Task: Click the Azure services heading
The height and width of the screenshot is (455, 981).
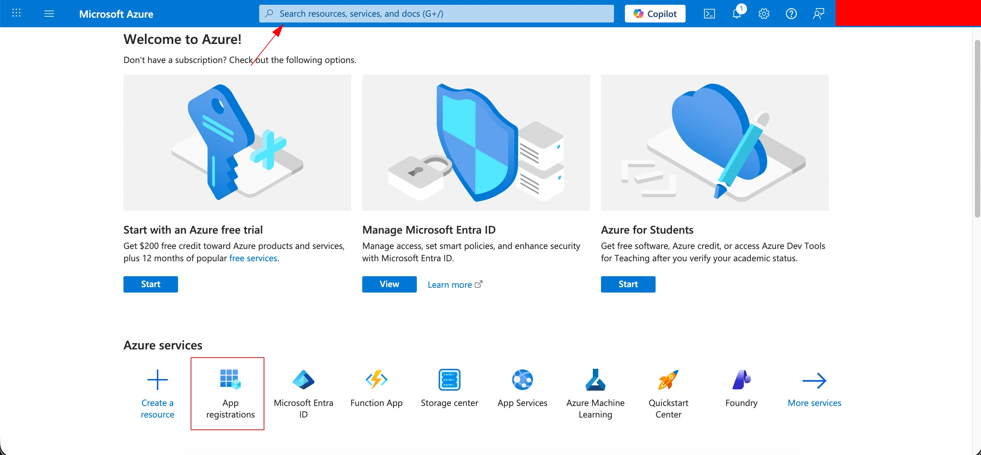Action: pyautogui.click(x=163, y=345)
